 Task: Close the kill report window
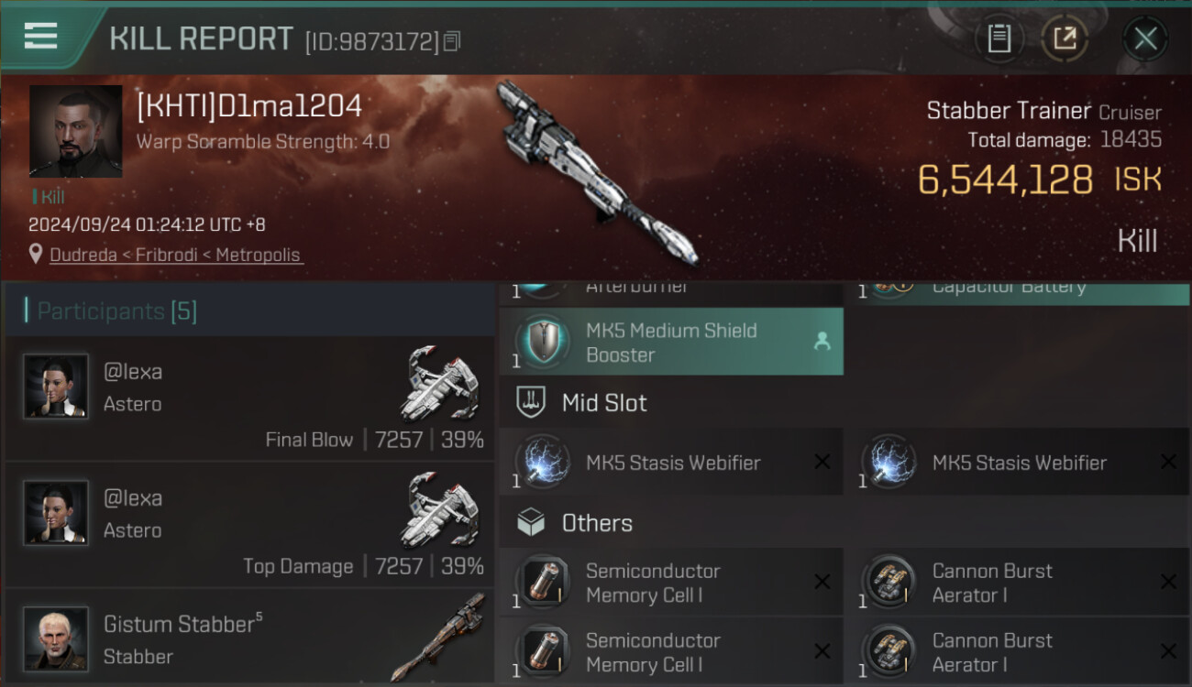(1145, 38)
